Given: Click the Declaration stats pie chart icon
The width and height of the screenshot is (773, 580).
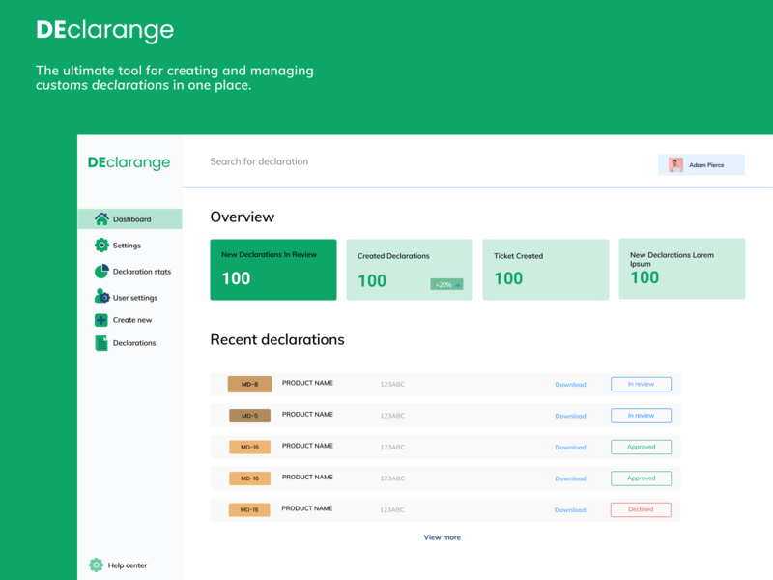Looking at the screenshot, I should pos(101,272).
